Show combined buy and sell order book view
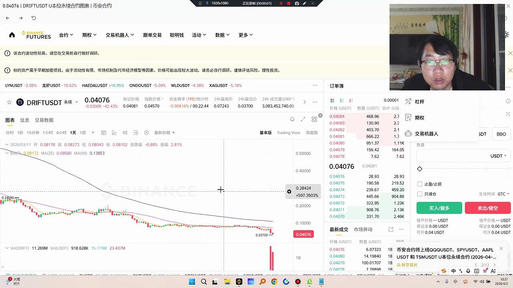 point(332,100)
